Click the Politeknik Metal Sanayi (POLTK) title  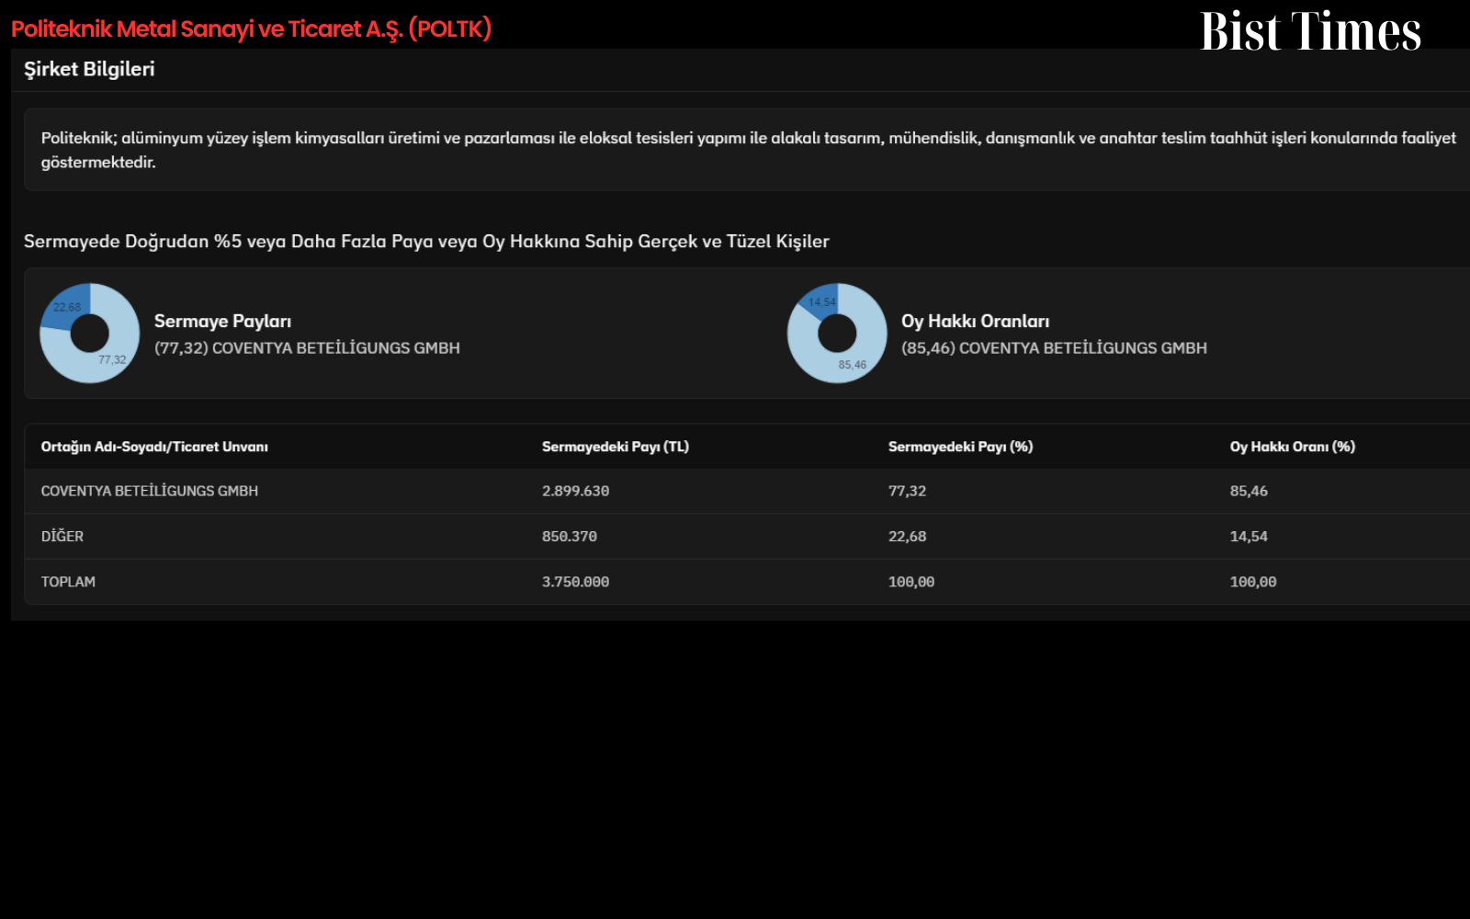click(x=251, y=28)
